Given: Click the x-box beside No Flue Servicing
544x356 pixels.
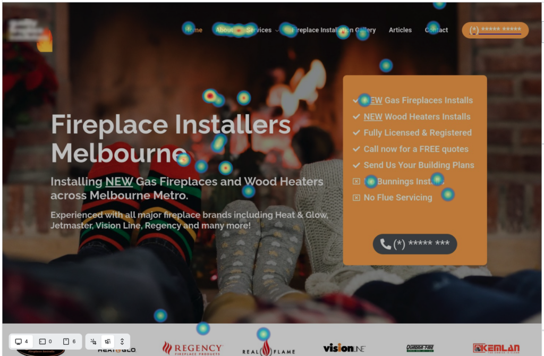Looking at the screenshot, I should coord(356,198).
